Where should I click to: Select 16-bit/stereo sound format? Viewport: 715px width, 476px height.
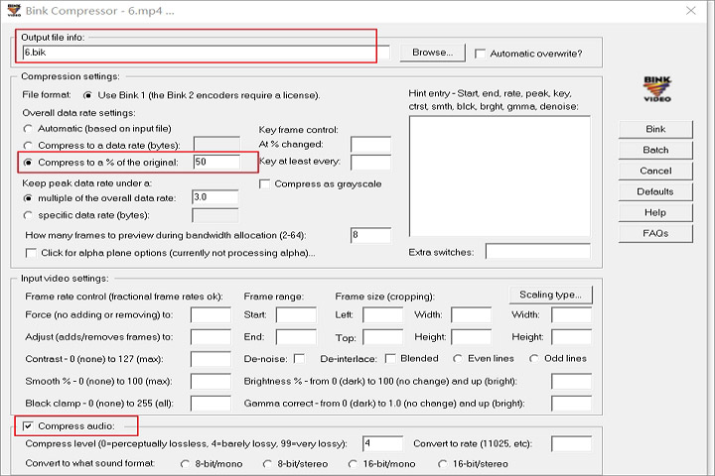(x=442, y=464)
